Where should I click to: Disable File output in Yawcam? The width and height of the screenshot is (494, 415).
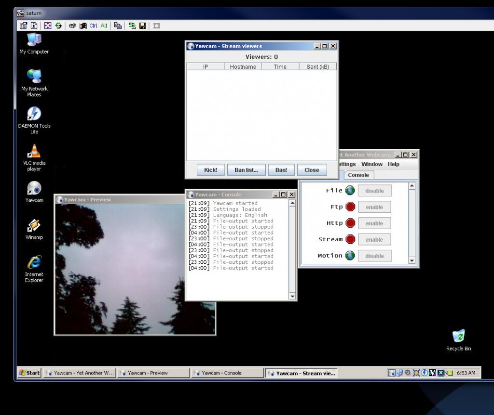[374, 191]
